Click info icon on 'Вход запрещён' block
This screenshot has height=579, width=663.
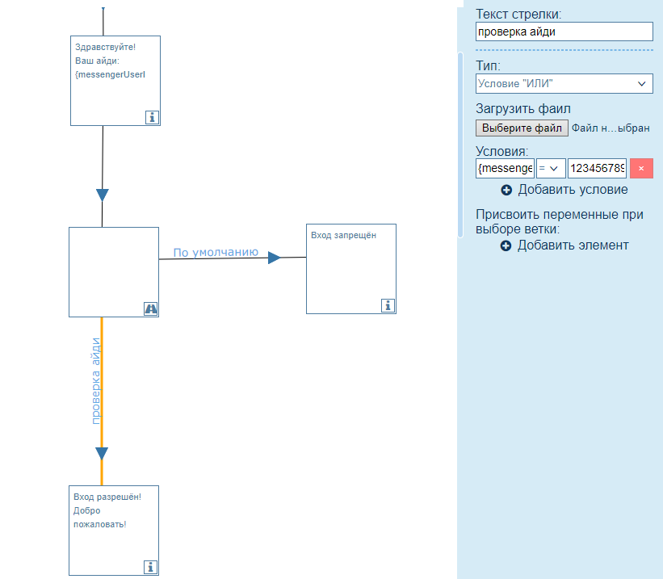[x=388, y=305]
